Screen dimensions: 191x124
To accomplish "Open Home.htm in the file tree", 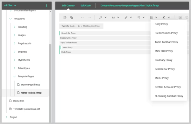I will coord(19,101).
